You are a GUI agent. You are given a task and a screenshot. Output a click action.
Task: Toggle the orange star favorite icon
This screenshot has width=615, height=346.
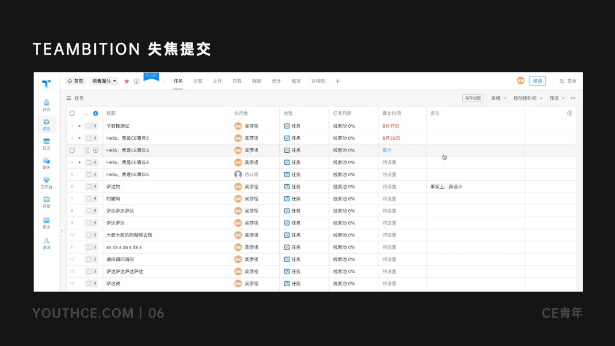pos(127,81)
